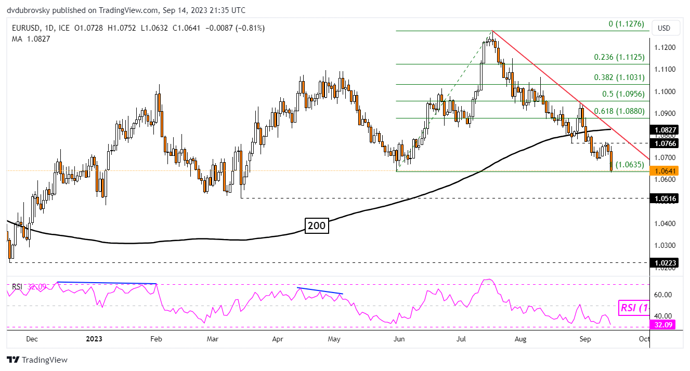The width and height of the screenshot is (690, 371).
Task: Click the 1.1200 price axis label
Action: pos(665,47)
